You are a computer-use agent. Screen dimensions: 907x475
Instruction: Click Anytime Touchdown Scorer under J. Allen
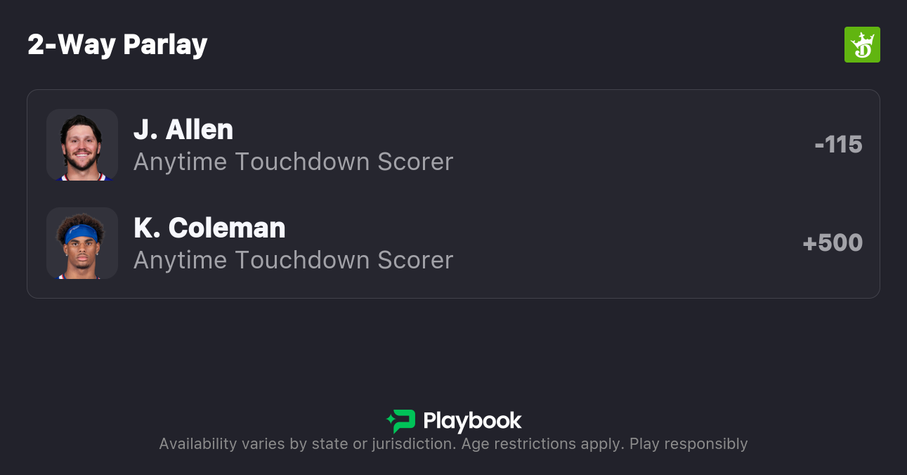pos(293,162)
